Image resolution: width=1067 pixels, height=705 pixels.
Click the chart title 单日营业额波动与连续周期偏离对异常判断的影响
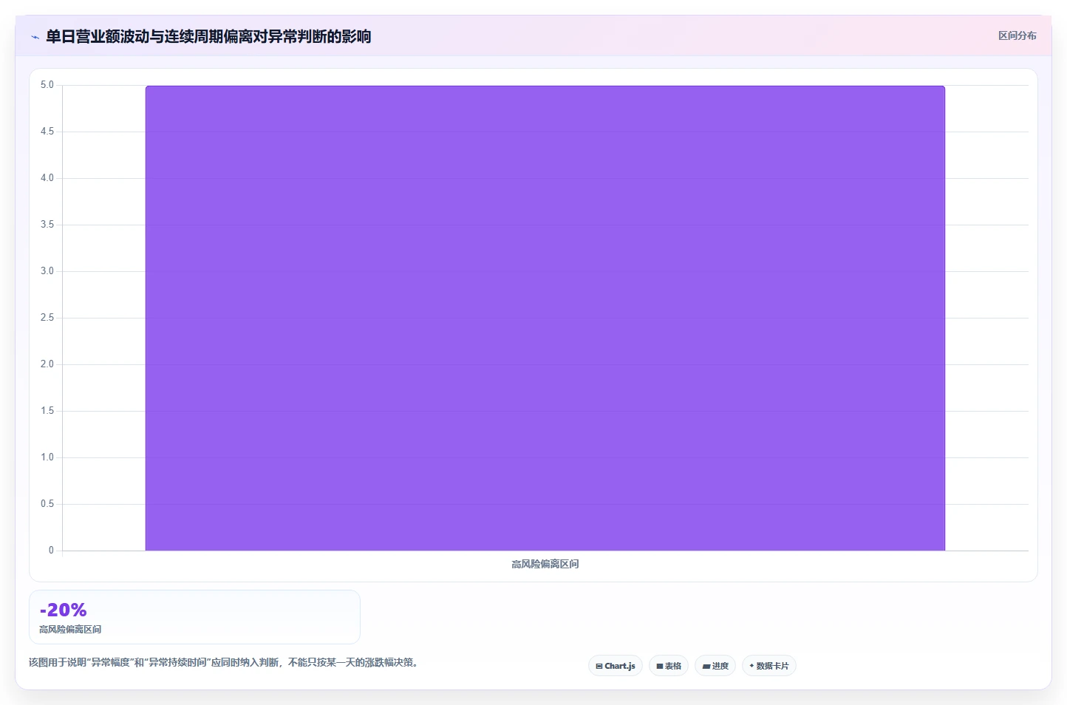208,36
